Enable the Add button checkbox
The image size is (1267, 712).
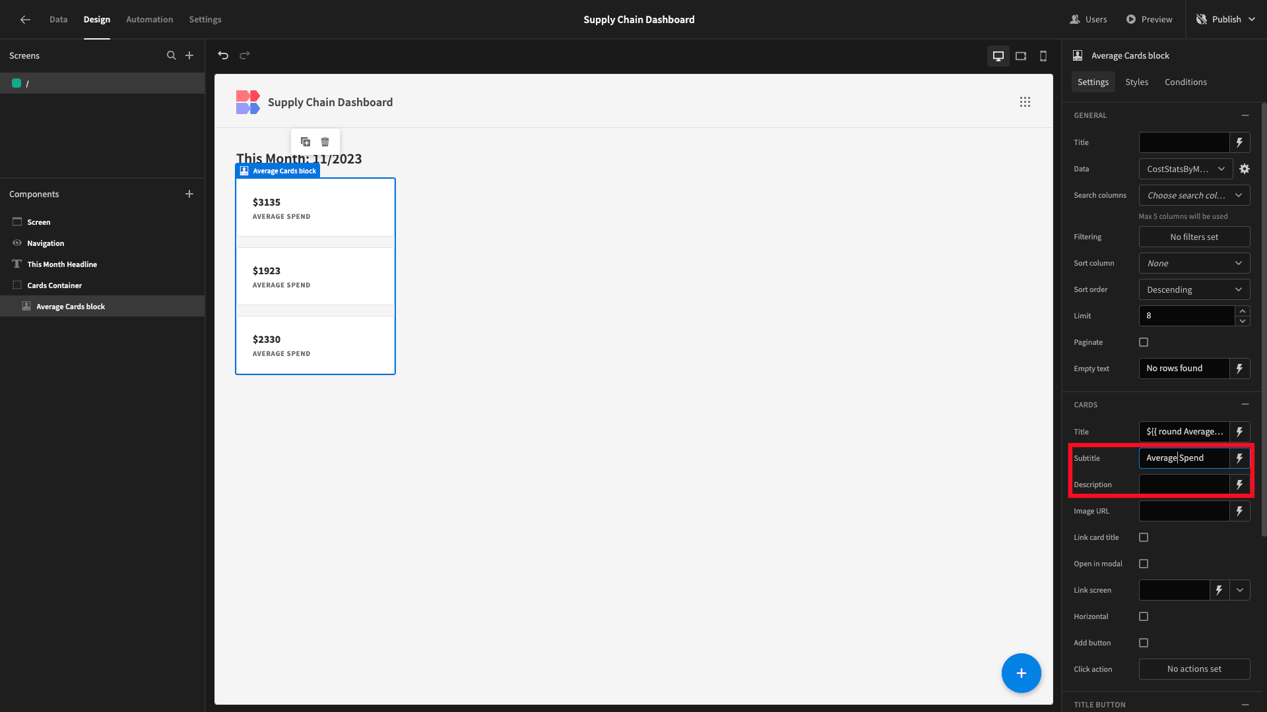point(1144,643)
